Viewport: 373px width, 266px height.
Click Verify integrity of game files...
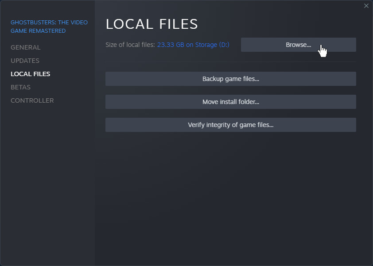pyautogui.click(x=230, y=125)
